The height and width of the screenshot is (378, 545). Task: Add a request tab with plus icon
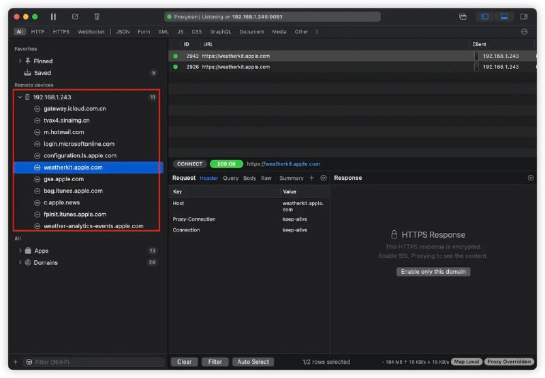[312, 178]
